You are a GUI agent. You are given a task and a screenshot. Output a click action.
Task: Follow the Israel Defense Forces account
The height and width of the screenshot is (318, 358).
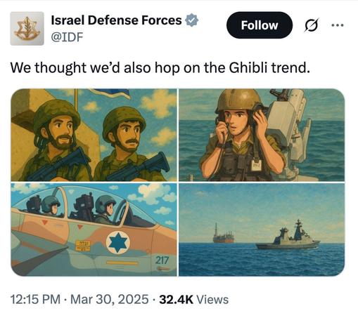(x=260, y=25)
